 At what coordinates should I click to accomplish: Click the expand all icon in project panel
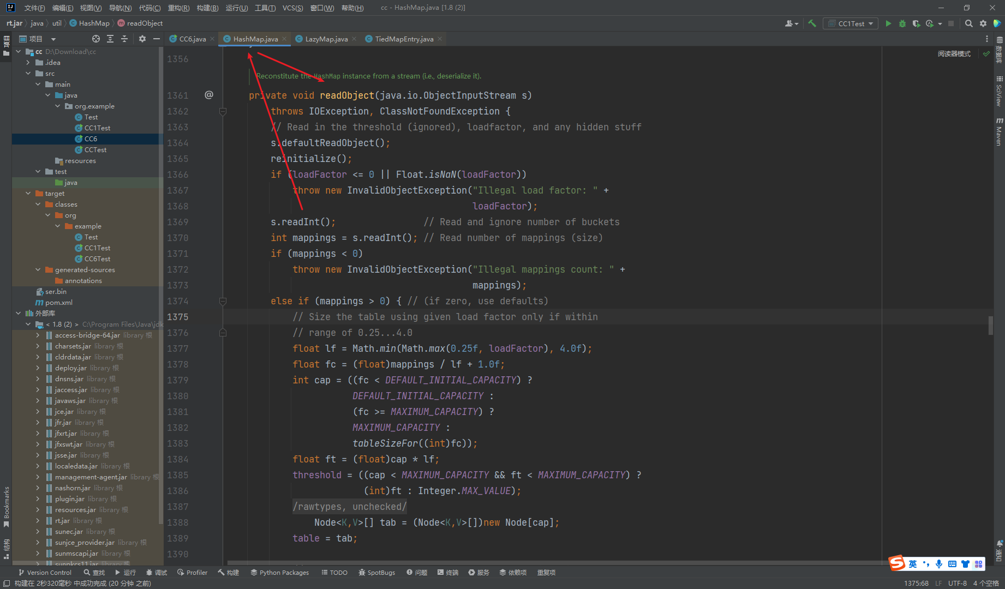tap(110, 39)
